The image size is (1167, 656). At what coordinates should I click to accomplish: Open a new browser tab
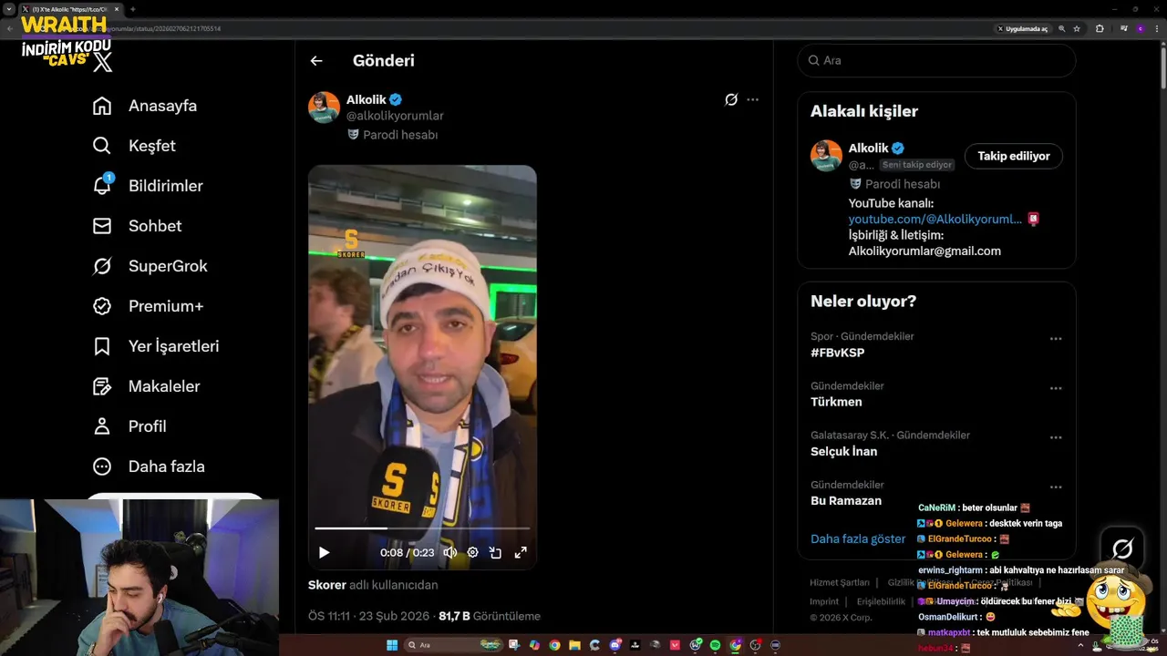(x=132, y=9)
